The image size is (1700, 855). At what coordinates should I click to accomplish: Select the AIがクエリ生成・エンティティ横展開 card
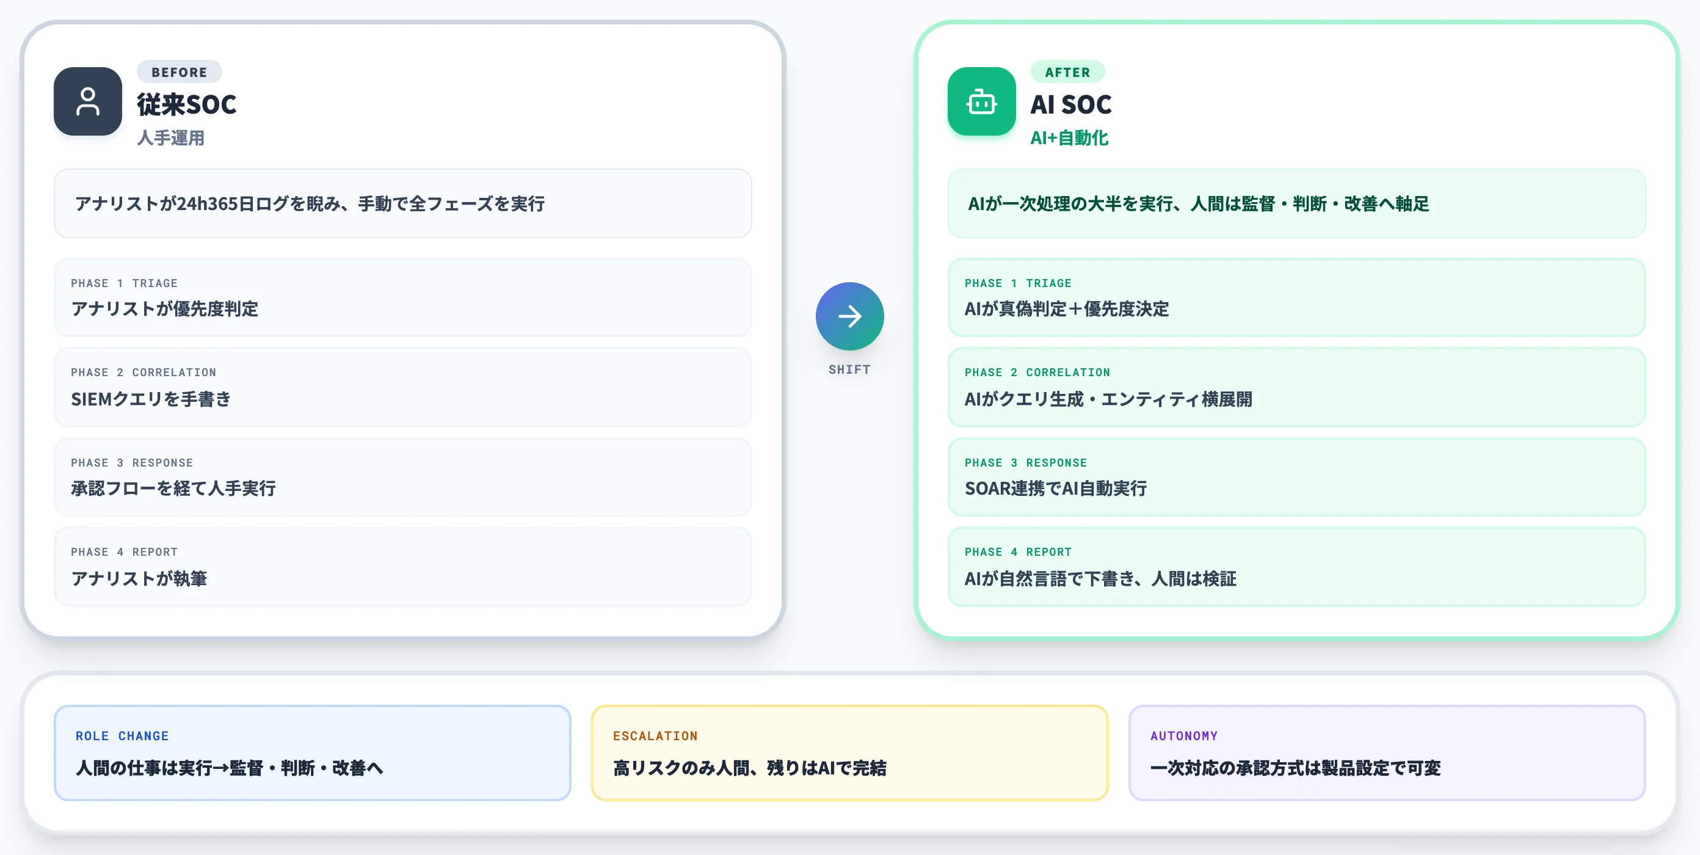click(1296, 387)
